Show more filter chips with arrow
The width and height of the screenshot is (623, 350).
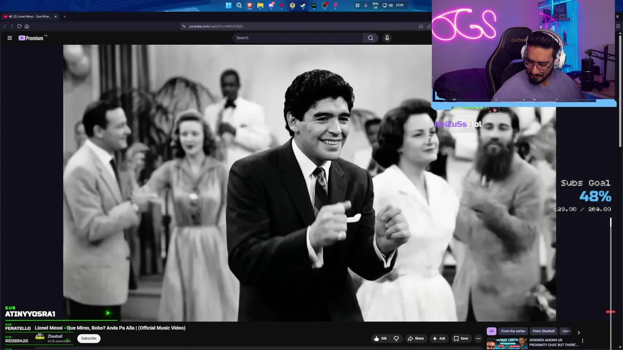tap(578, 332)
